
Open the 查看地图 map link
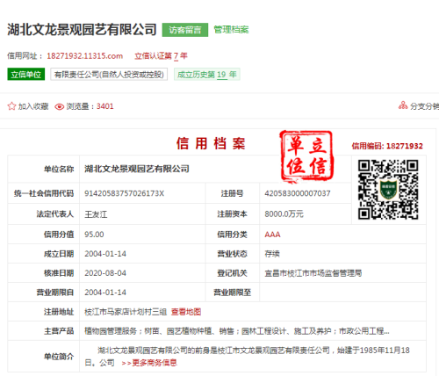click(186, 312)
